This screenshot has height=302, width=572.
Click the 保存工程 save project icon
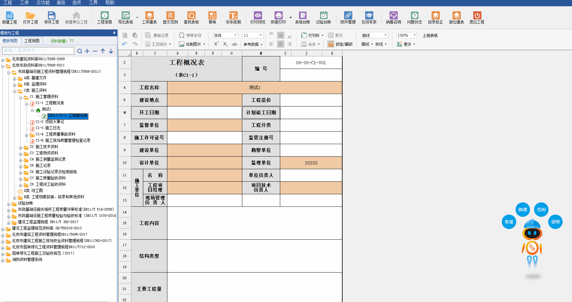51,15
